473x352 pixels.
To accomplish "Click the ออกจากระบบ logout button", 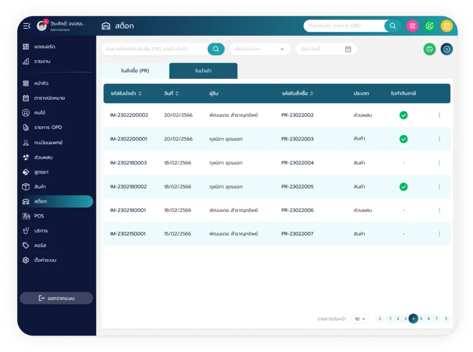I will [57, 298].
